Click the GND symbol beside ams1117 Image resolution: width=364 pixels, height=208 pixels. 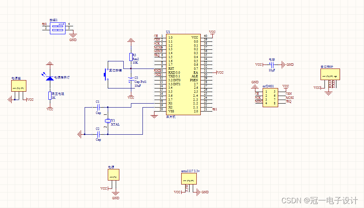click(203, 192)
